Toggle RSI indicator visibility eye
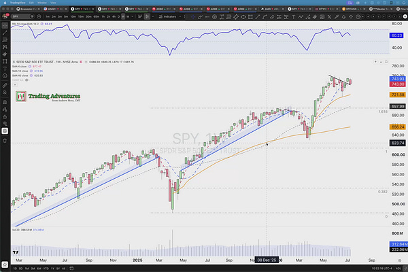Image resolution: width=408 pixels, height=272 pixels. [x=42, y=24]
